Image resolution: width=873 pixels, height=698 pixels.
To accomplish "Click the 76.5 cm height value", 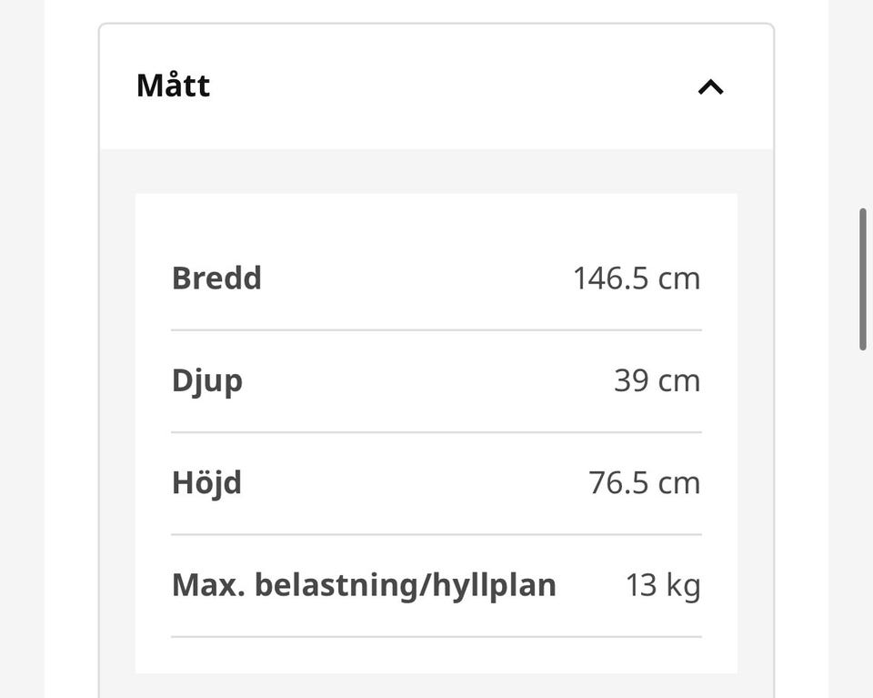I will click(645, 482).
